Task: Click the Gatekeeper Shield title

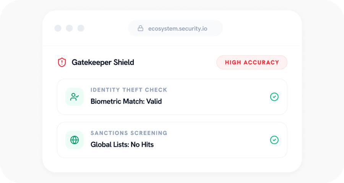Action: 103,63
